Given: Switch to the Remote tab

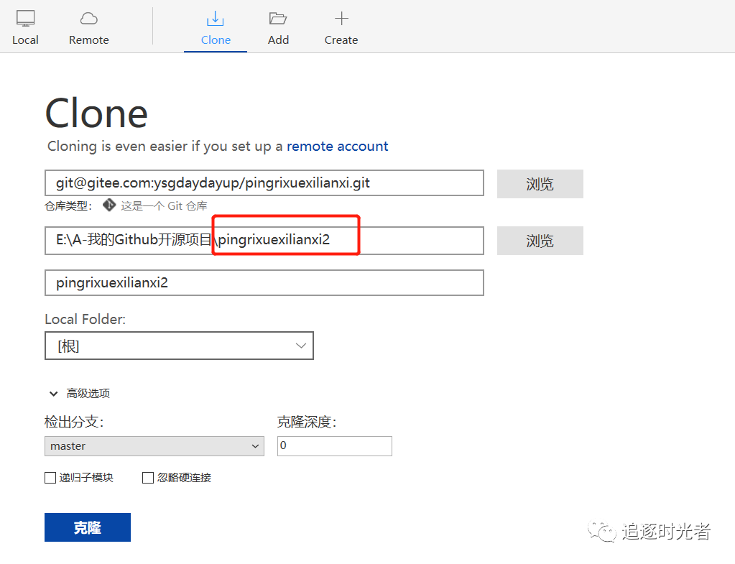Looking at the screenshot, I should [x=88, y=28].
